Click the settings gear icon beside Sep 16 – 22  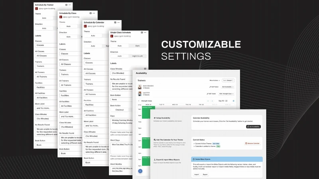233,101
